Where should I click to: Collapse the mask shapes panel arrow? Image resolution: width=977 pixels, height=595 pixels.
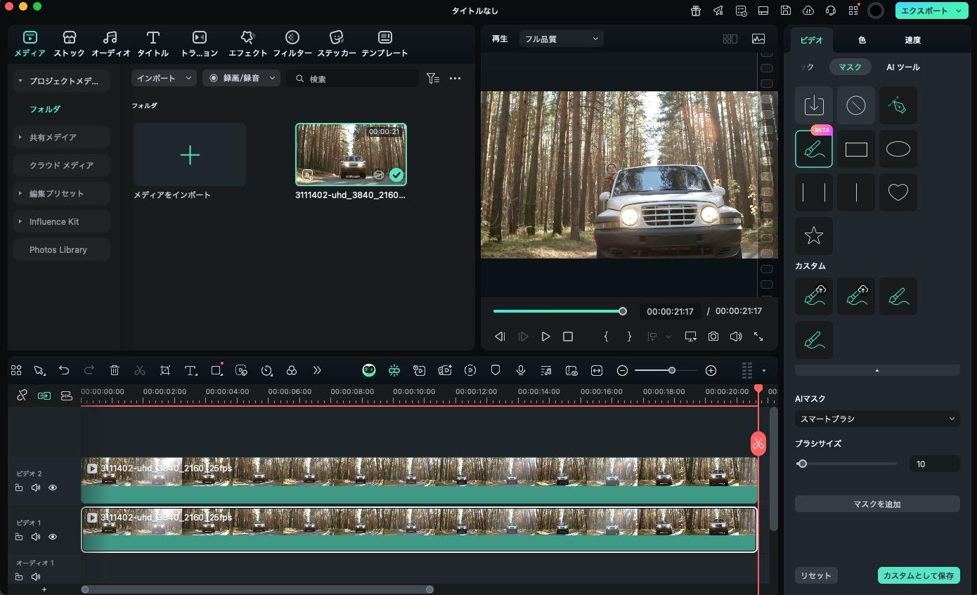coord(877,370)
